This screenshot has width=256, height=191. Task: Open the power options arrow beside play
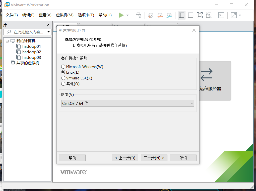click(x=127, y=15)
